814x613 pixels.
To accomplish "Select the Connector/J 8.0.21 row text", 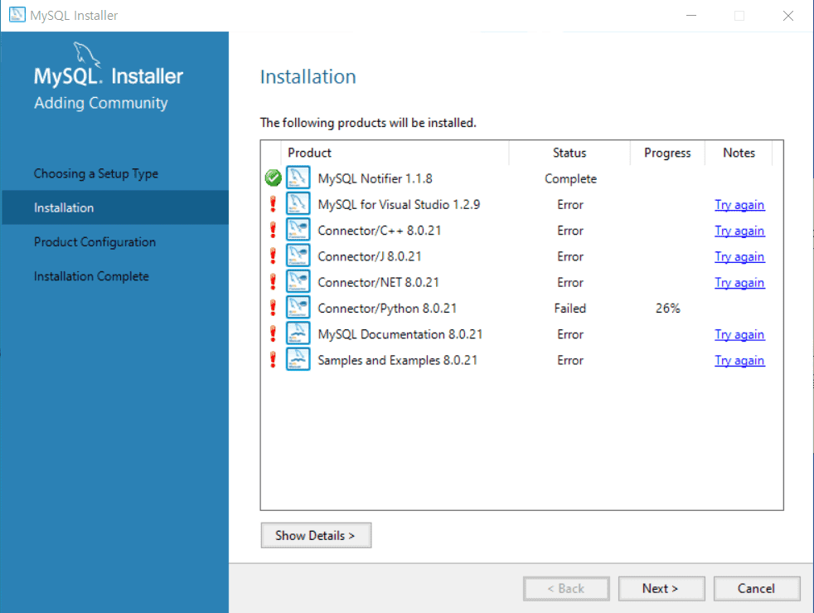I will tap(369, 256).
